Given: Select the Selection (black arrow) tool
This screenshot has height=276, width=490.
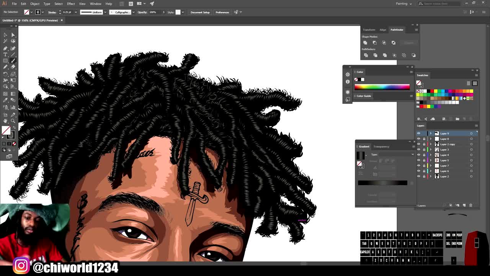Looking at the screenshot, I should [5, 34].
